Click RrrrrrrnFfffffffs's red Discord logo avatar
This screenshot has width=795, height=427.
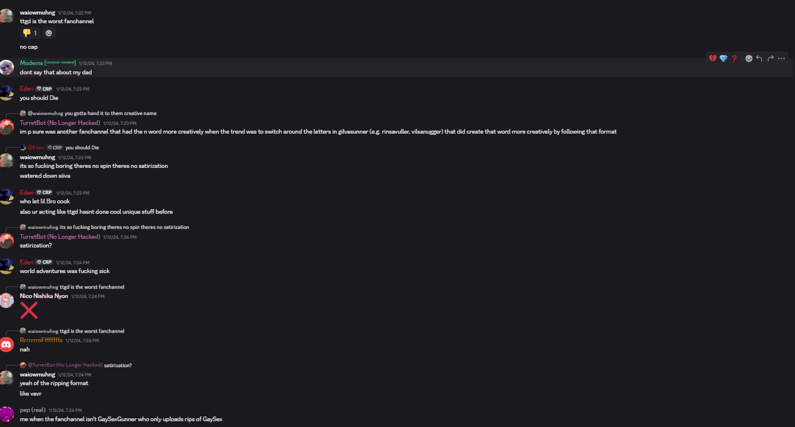[x=6, y=345]
